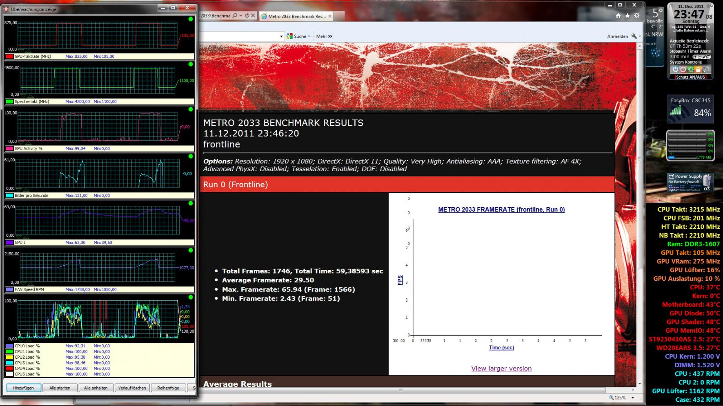Toggle green status dot of GPU t graph
The height and width of the screenshot is (406, 723).
pyautogui.click(x=191, y=203)
